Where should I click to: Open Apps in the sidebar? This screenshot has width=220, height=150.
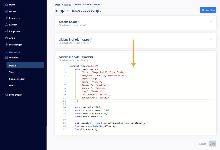pos(12,38)
